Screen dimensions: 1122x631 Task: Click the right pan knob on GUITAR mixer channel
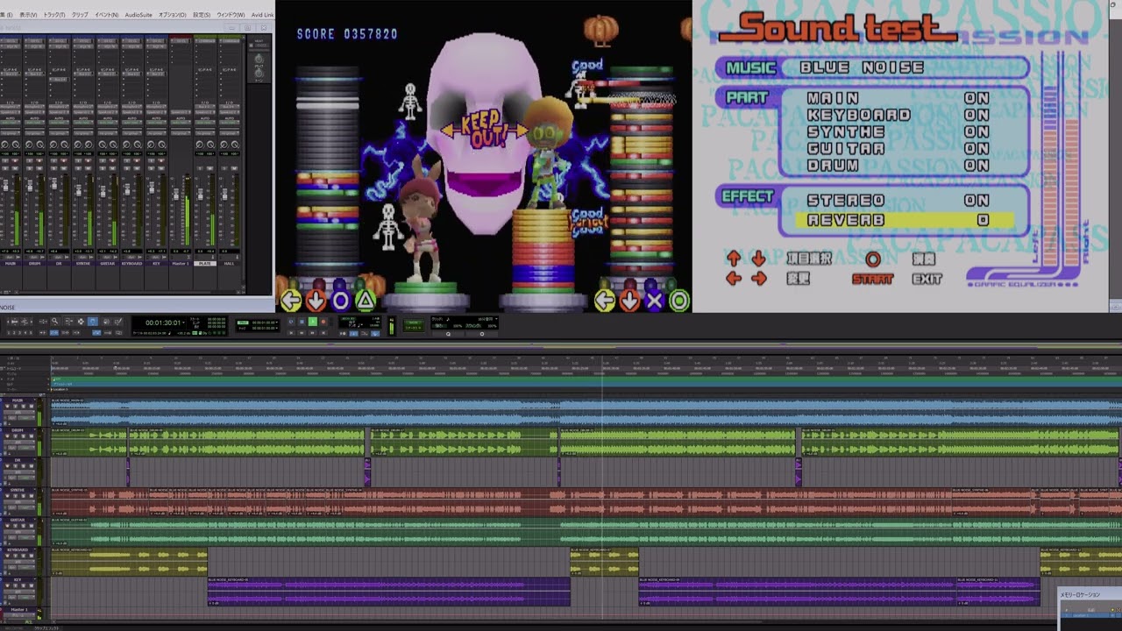pos(113,145)
